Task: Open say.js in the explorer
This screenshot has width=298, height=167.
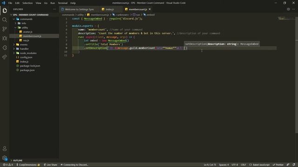Action: [x=26, y=40]
